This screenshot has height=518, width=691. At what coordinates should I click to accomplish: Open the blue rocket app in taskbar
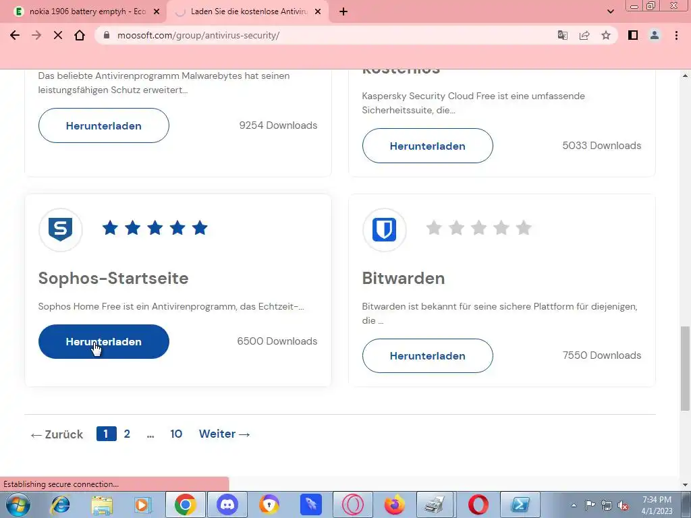tap(310, 505)
